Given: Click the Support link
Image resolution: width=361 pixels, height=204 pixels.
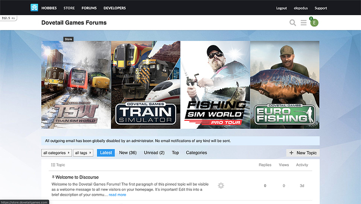Looking at the screenshot, I should [321, 8].
